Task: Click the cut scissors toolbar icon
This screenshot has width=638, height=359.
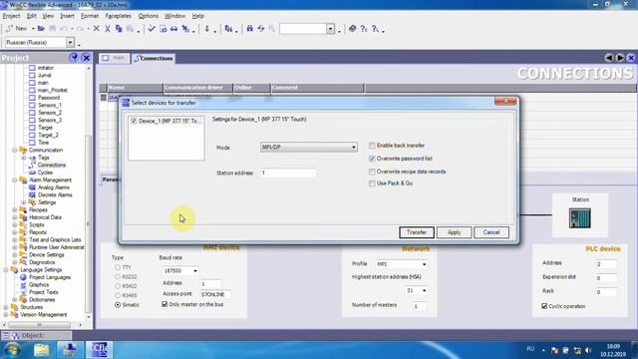Action: click(x=108, y=29)
